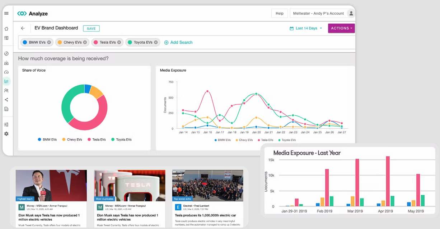Click the pink Tesla bar for Apr 2019
This screenshot has height=229, width=440.
tap(388, 181)
